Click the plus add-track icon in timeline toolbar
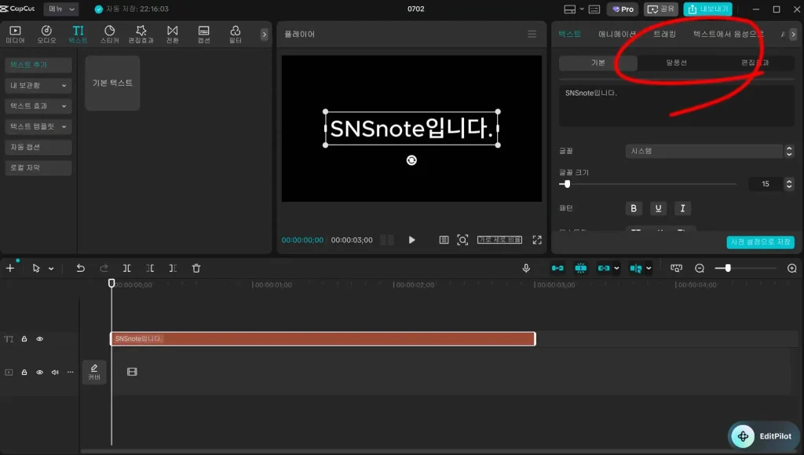The width and height of the screenshot is (804, 455). pyautogui.click(x=10, y=268)
